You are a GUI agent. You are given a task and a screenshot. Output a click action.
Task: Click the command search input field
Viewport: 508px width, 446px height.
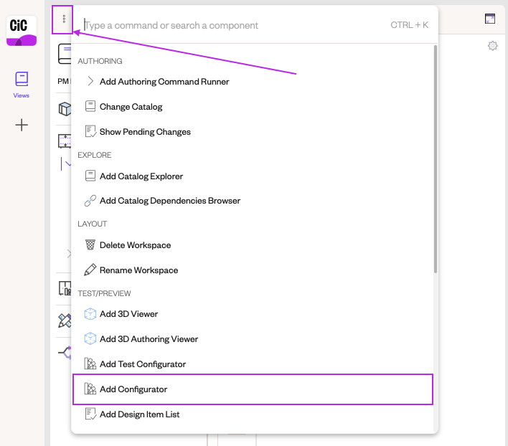click(236, 25)
